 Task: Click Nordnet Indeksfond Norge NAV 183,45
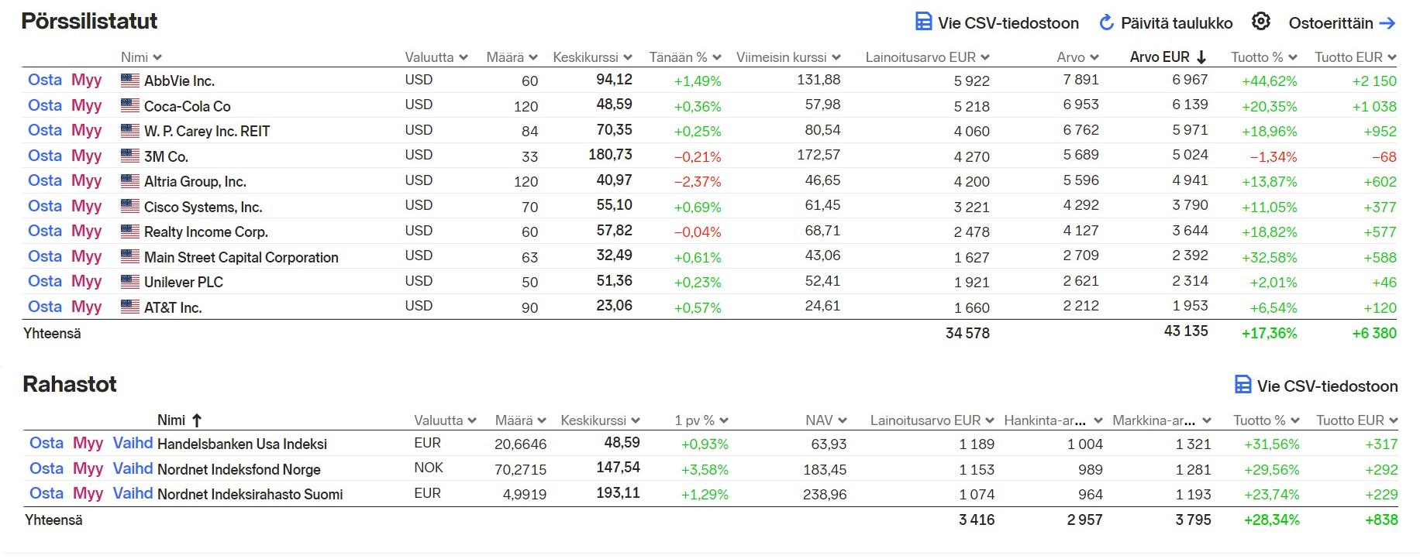825,469
